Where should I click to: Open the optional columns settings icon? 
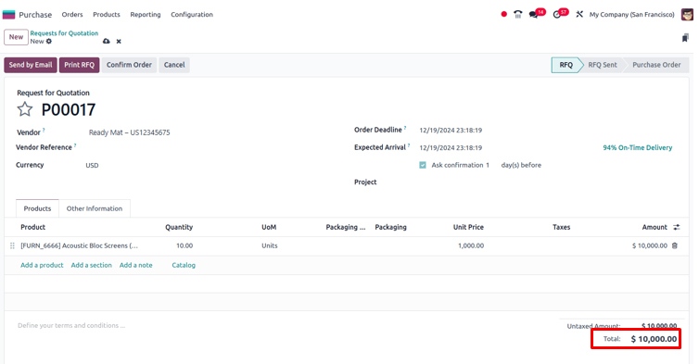(676, 227)
